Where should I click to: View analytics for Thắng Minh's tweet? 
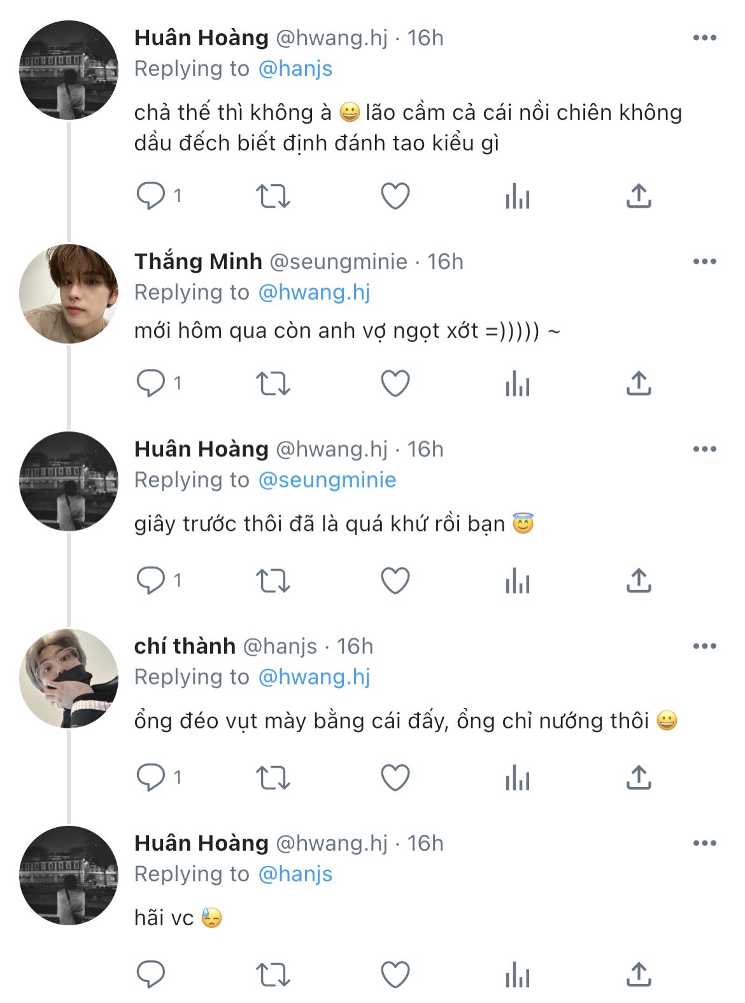pyautogui.click(x=517, y=384)
